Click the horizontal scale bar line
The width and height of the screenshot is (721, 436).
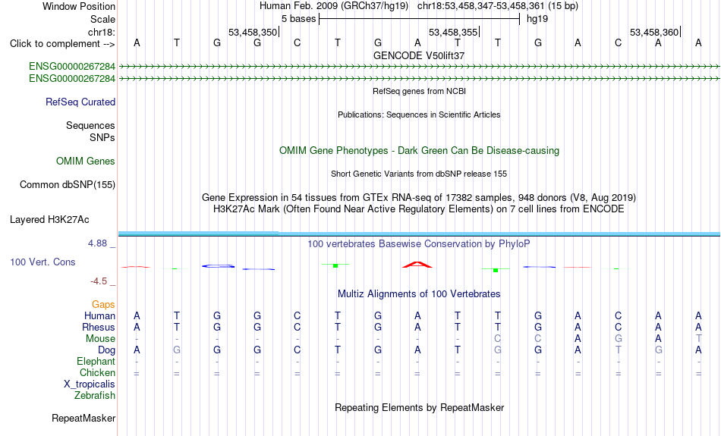(419, 19)
